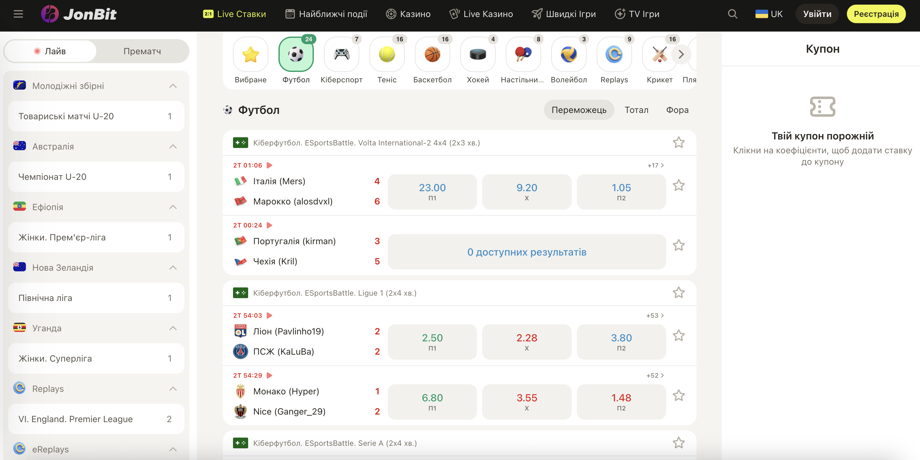The image size is (920, 460).
Task: Favorite the Serie A league star
Action: click(678, 443)
